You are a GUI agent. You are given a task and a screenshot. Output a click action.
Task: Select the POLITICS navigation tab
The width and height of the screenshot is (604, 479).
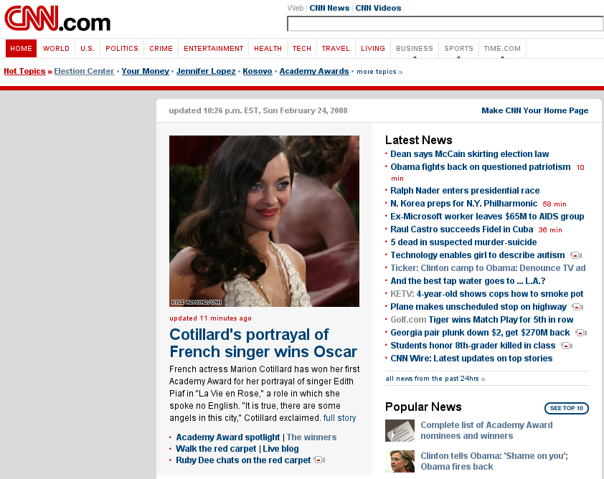[122, 49]
